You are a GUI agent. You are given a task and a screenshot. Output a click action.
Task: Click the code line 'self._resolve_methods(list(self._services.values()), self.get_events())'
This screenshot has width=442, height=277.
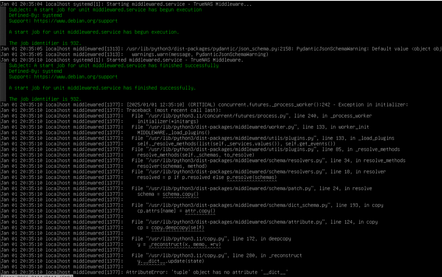pyautogui.click(x=236, y=144)
